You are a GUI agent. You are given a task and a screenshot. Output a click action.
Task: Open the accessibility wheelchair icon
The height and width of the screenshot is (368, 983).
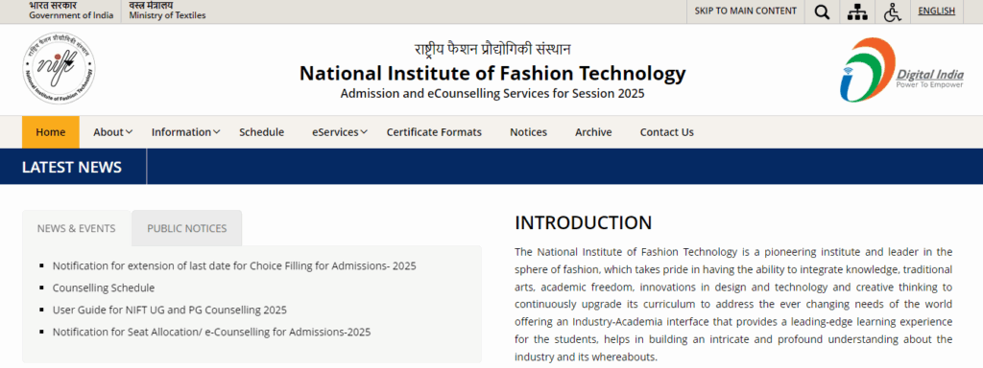click(892, 11)
